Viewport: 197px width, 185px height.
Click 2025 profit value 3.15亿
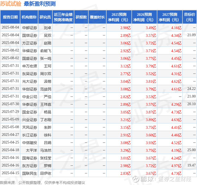click(x=126, y=127)
